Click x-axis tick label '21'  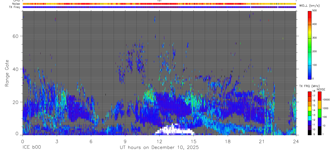pyautogui.click(x=262, y=141)
